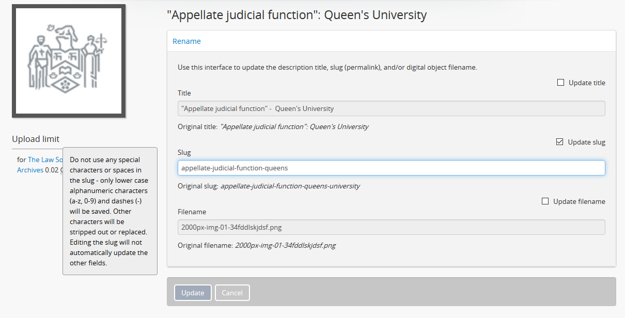Click the page heading "Appellate judicial function"

pos(296,15)
